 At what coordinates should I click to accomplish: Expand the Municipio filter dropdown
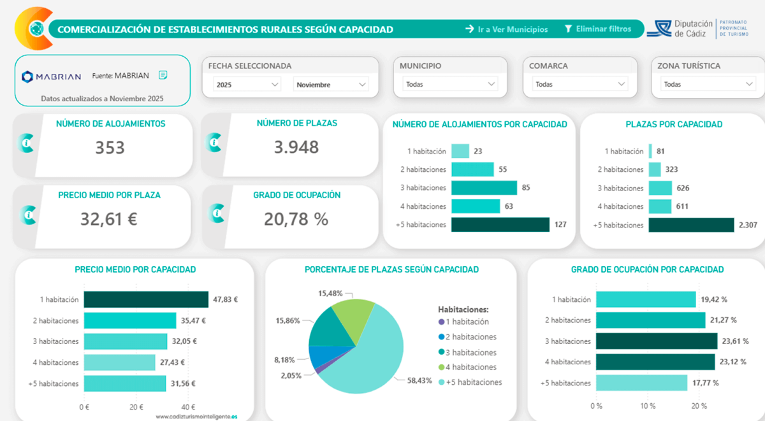click(450, 84)
